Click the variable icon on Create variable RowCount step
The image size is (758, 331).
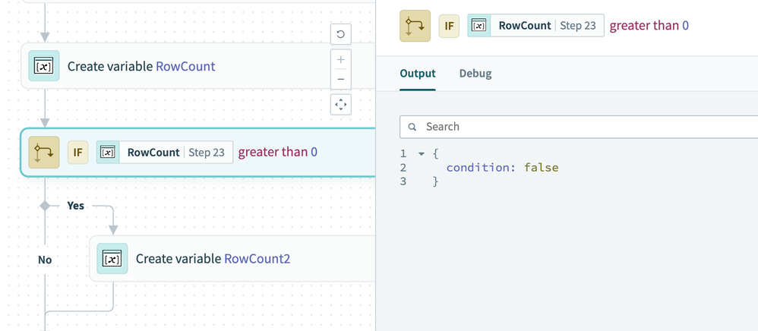[45, 66]
